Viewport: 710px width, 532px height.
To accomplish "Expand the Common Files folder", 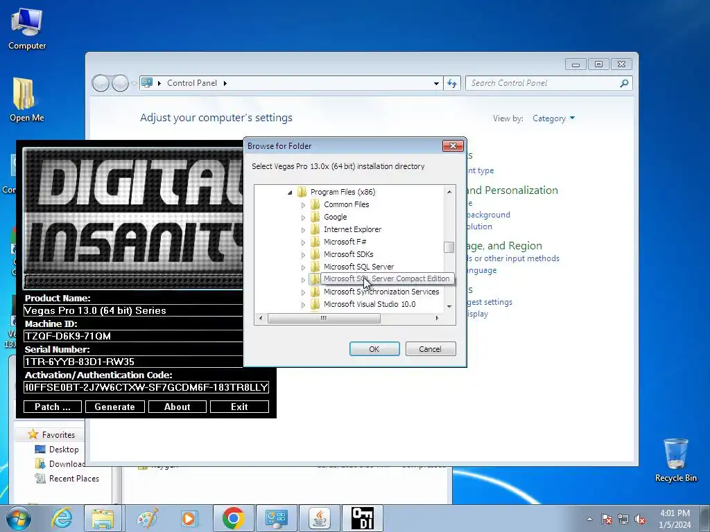I will tap(304, 205).
